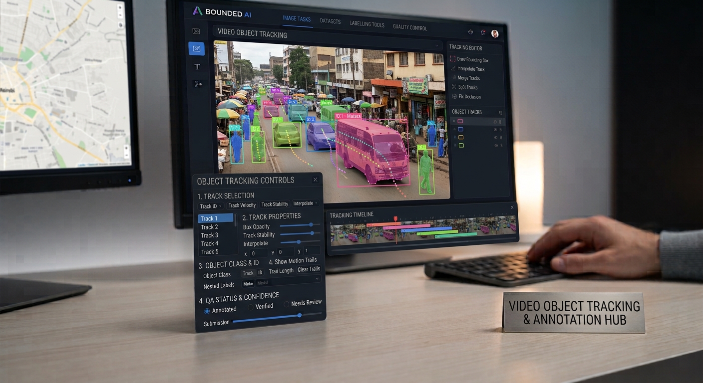The height and width of the screenshot is (383, 703).
Task: Click the Track Velocity button
Action: coord(242,205)
